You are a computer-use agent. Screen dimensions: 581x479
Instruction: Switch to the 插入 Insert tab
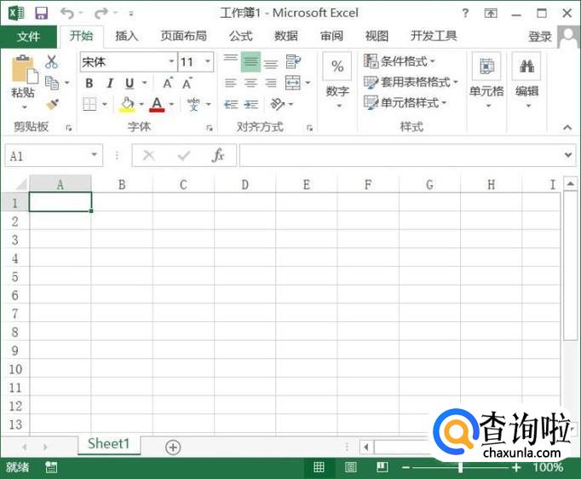coord(127,36)
